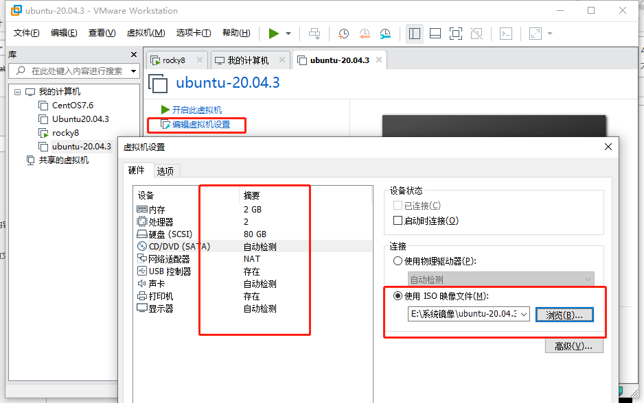Select the 硬盘 (SCSI) device row

coord(253,234)
